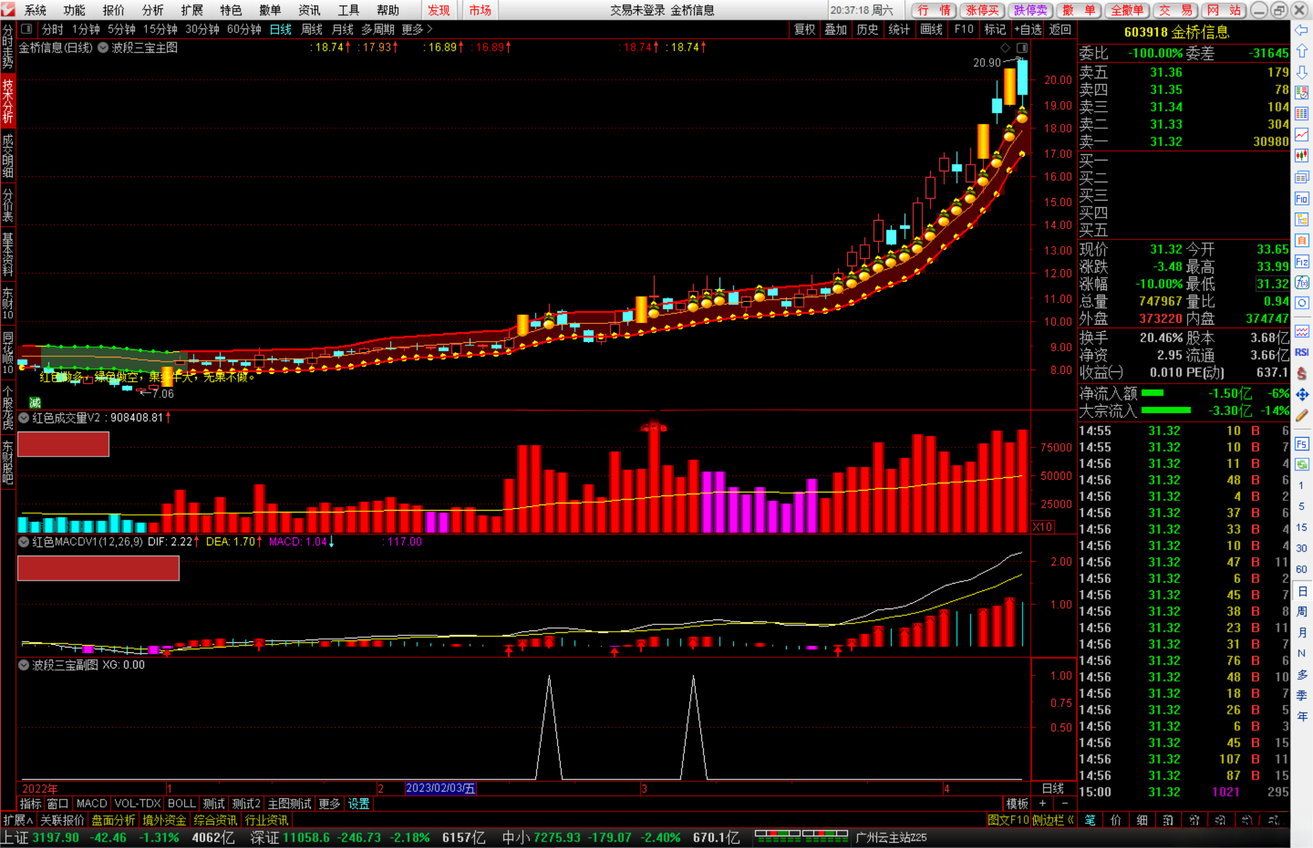Image resolution: width=1313 pixels, height=848 pixels.
Task: Open 红色成交量V2 indicator dropdown arrow
Action: click(24, 418)
